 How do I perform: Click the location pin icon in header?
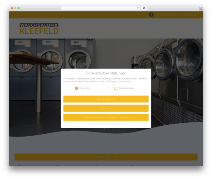pyautogui.click(x=151, y=15)
